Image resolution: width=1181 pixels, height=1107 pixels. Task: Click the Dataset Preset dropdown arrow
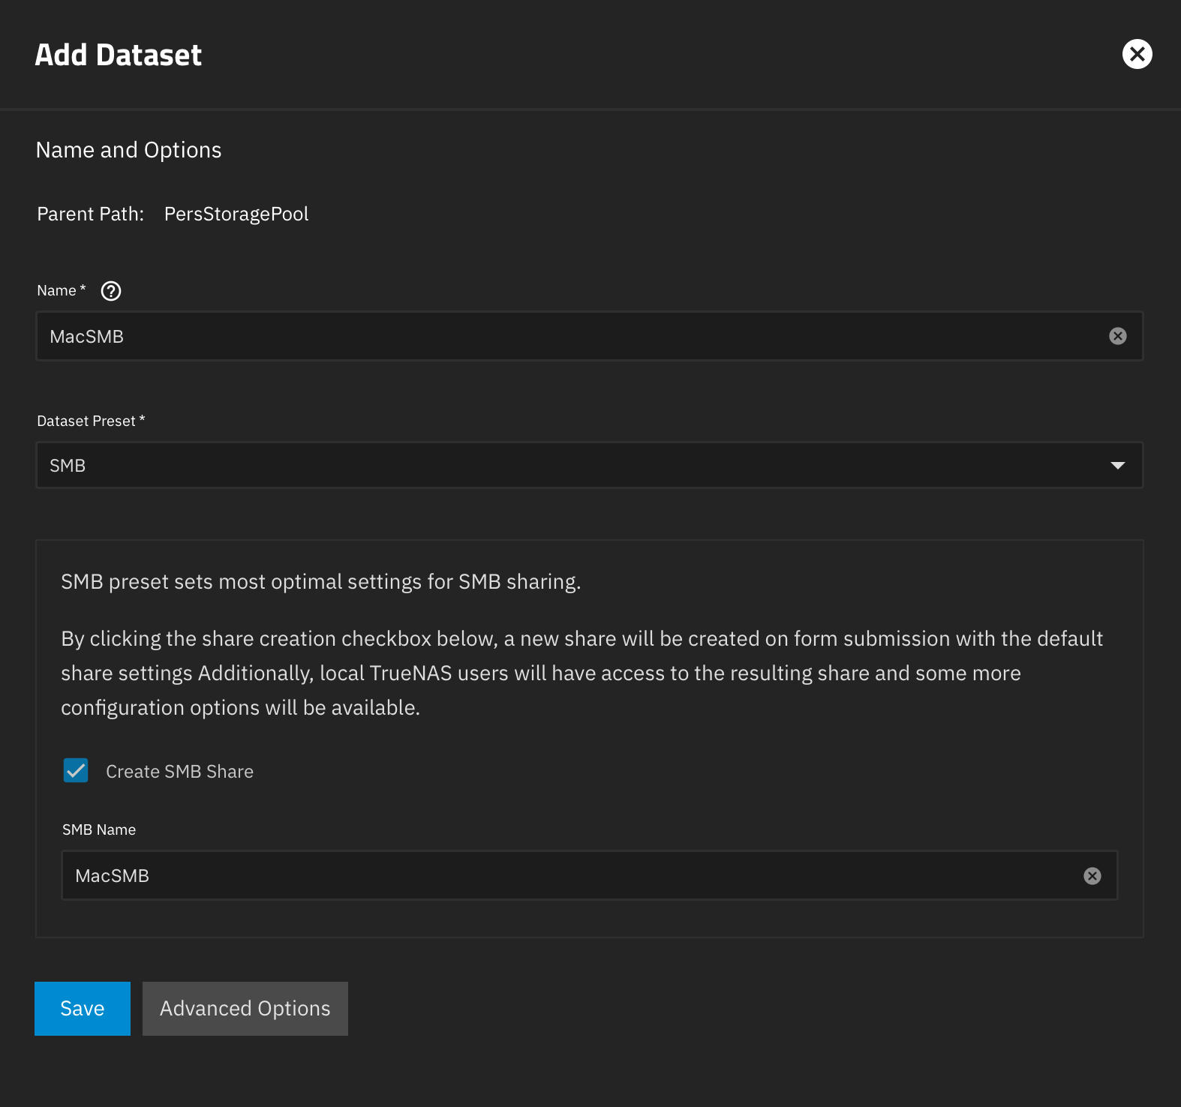tap(1117, 466)
